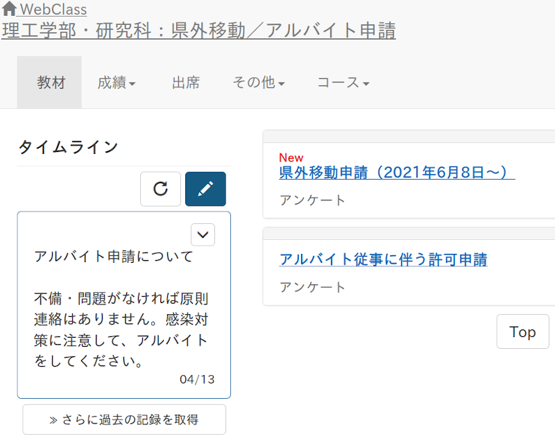This screenshot has height=448, width=555.
Task: Open the 理工学部・研究科 course title link
Action: (198, 31)
